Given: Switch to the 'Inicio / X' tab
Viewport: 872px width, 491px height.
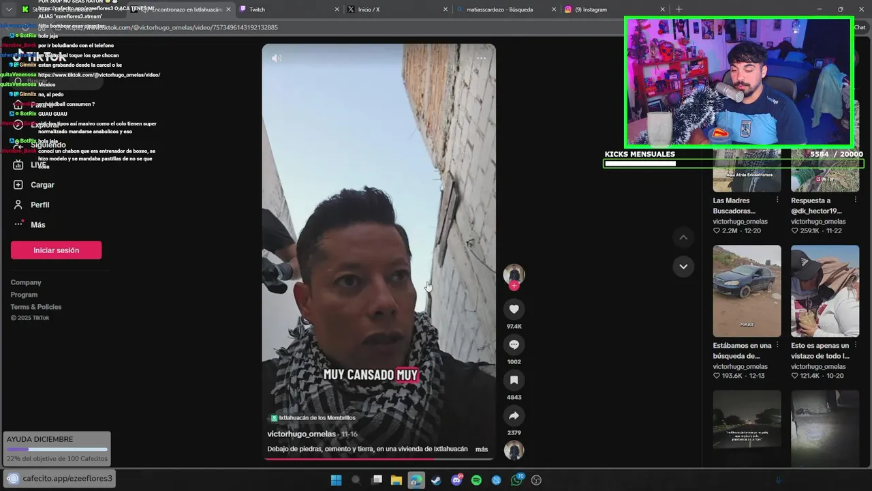Looking at the screenshot, I should [397, 10].
